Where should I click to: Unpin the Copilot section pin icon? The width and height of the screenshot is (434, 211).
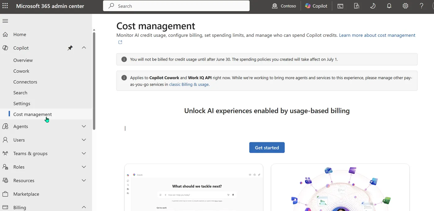[x=70, y=48]
